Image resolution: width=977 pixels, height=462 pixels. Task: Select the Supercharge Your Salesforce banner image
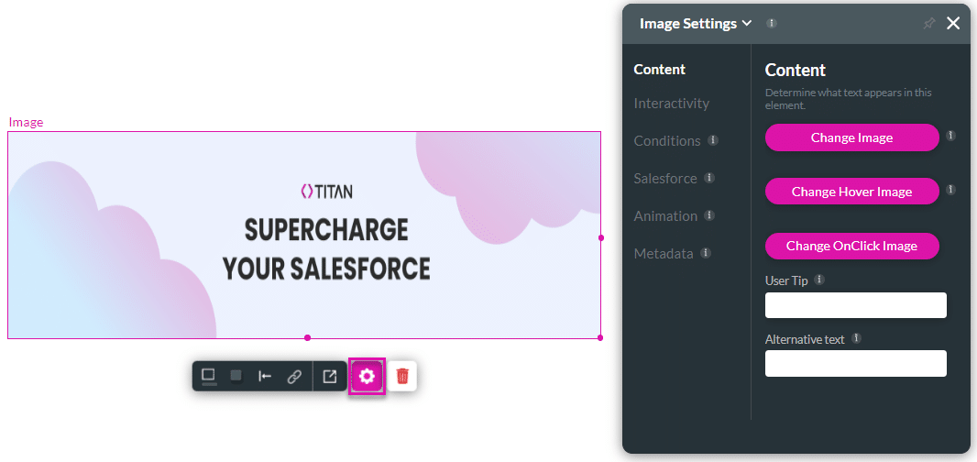pyautogui.click(x=304, y=235)
